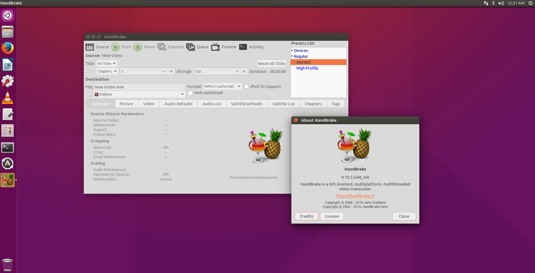Launch Terminal from the dock

(x=7, y=147)
